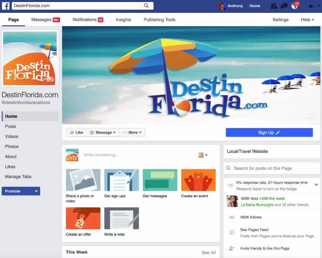Click the Write a note tile
322x258 pixels.
[x=122, y=218]
